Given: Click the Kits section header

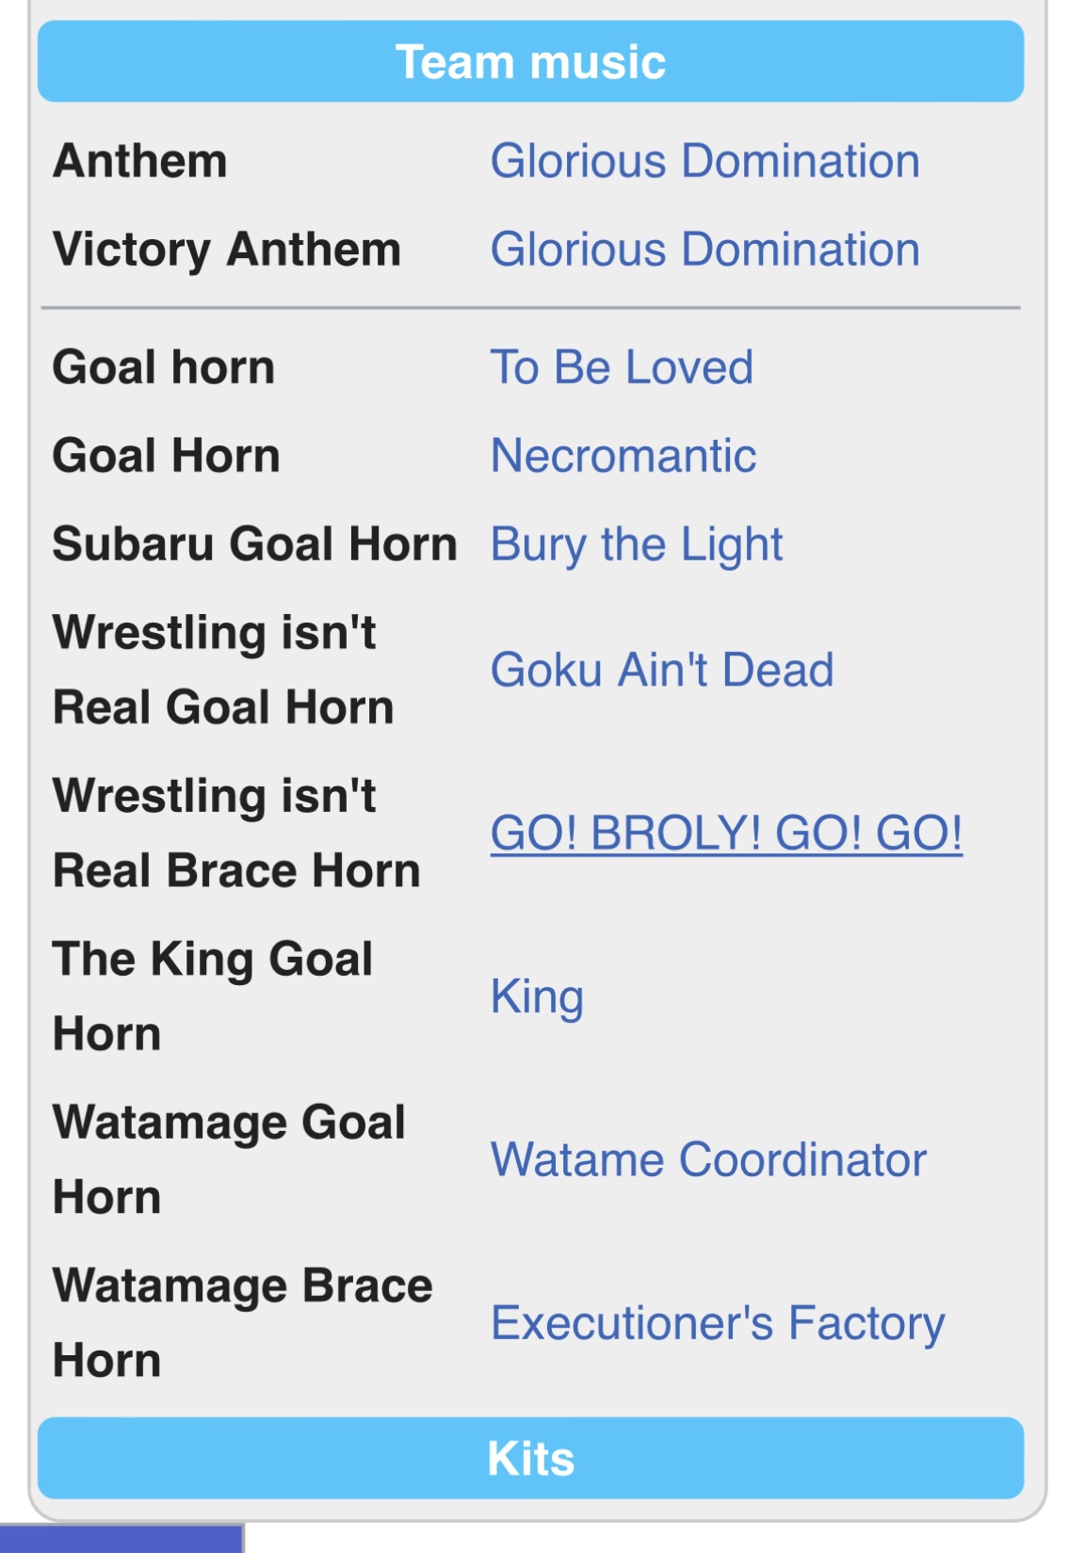Looking at the screenshot, I should point(530,1459).
